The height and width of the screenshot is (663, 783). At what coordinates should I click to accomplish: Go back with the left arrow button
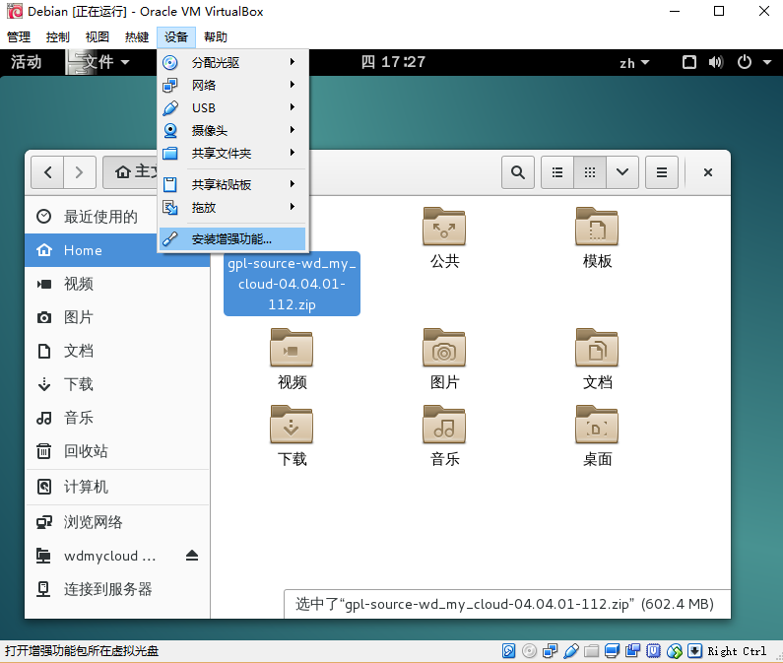click(47, 172)
